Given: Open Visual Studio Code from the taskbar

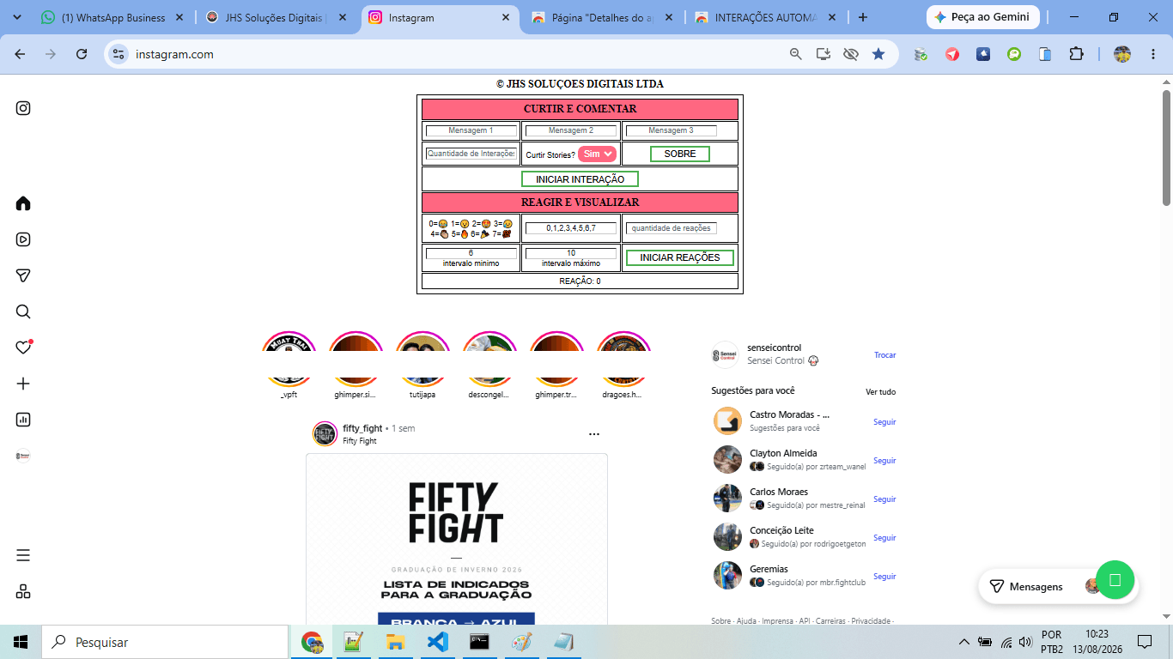Looking at the screenshot, I should [x=437, y=642].
